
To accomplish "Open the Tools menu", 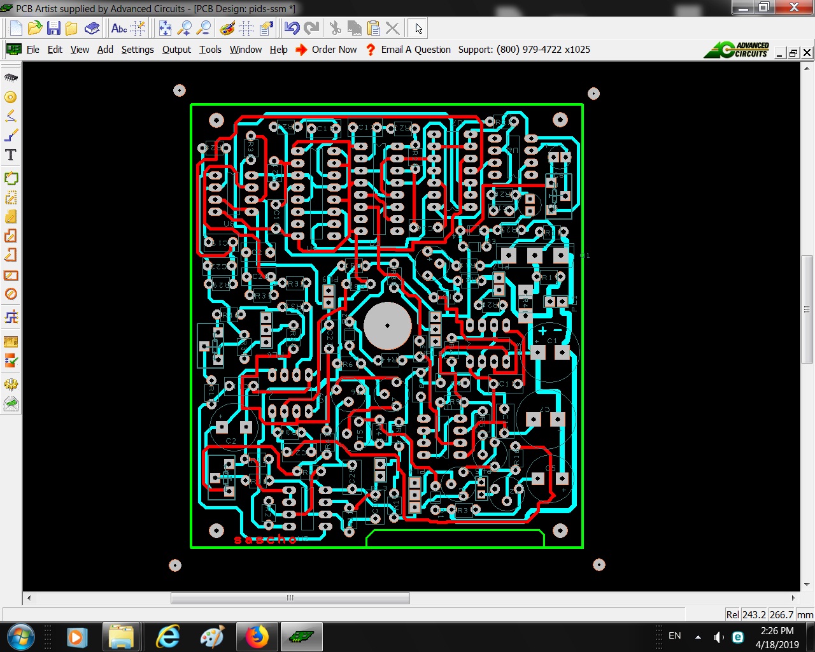I will [210, 50].
